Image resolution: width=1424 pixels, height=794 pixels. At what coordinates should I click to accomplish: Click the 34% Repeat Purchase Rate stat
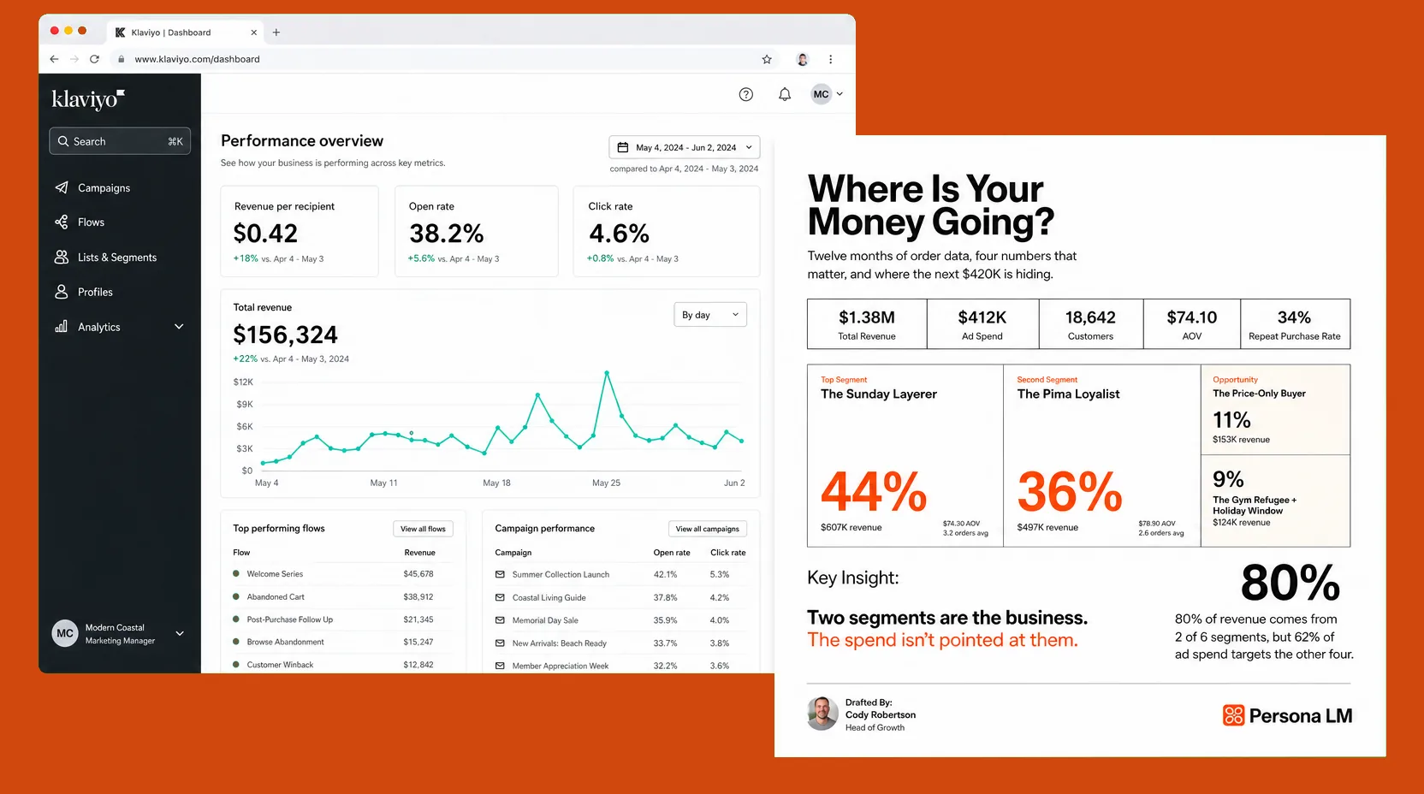coord(1295,324)
